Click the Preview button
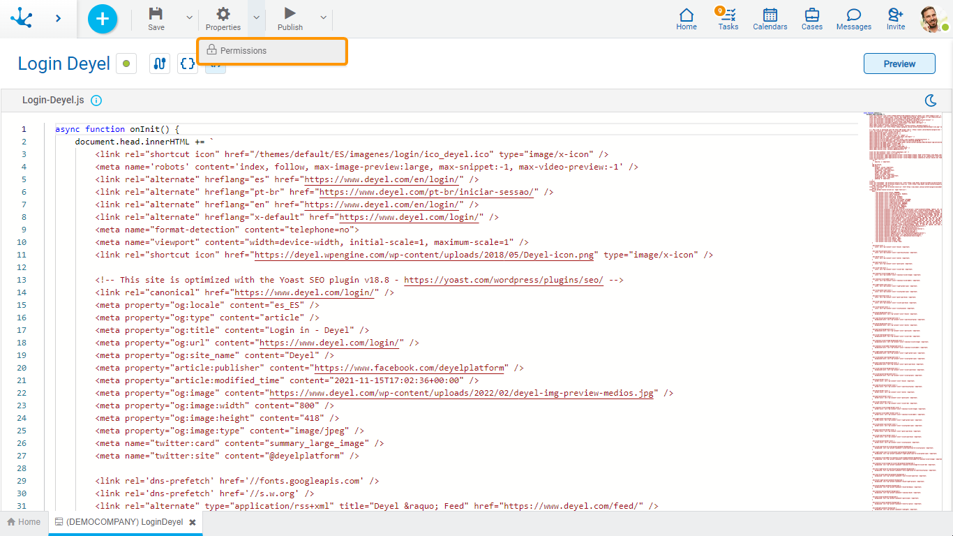The height and width of the screenshot is (536, 953). 899,64
